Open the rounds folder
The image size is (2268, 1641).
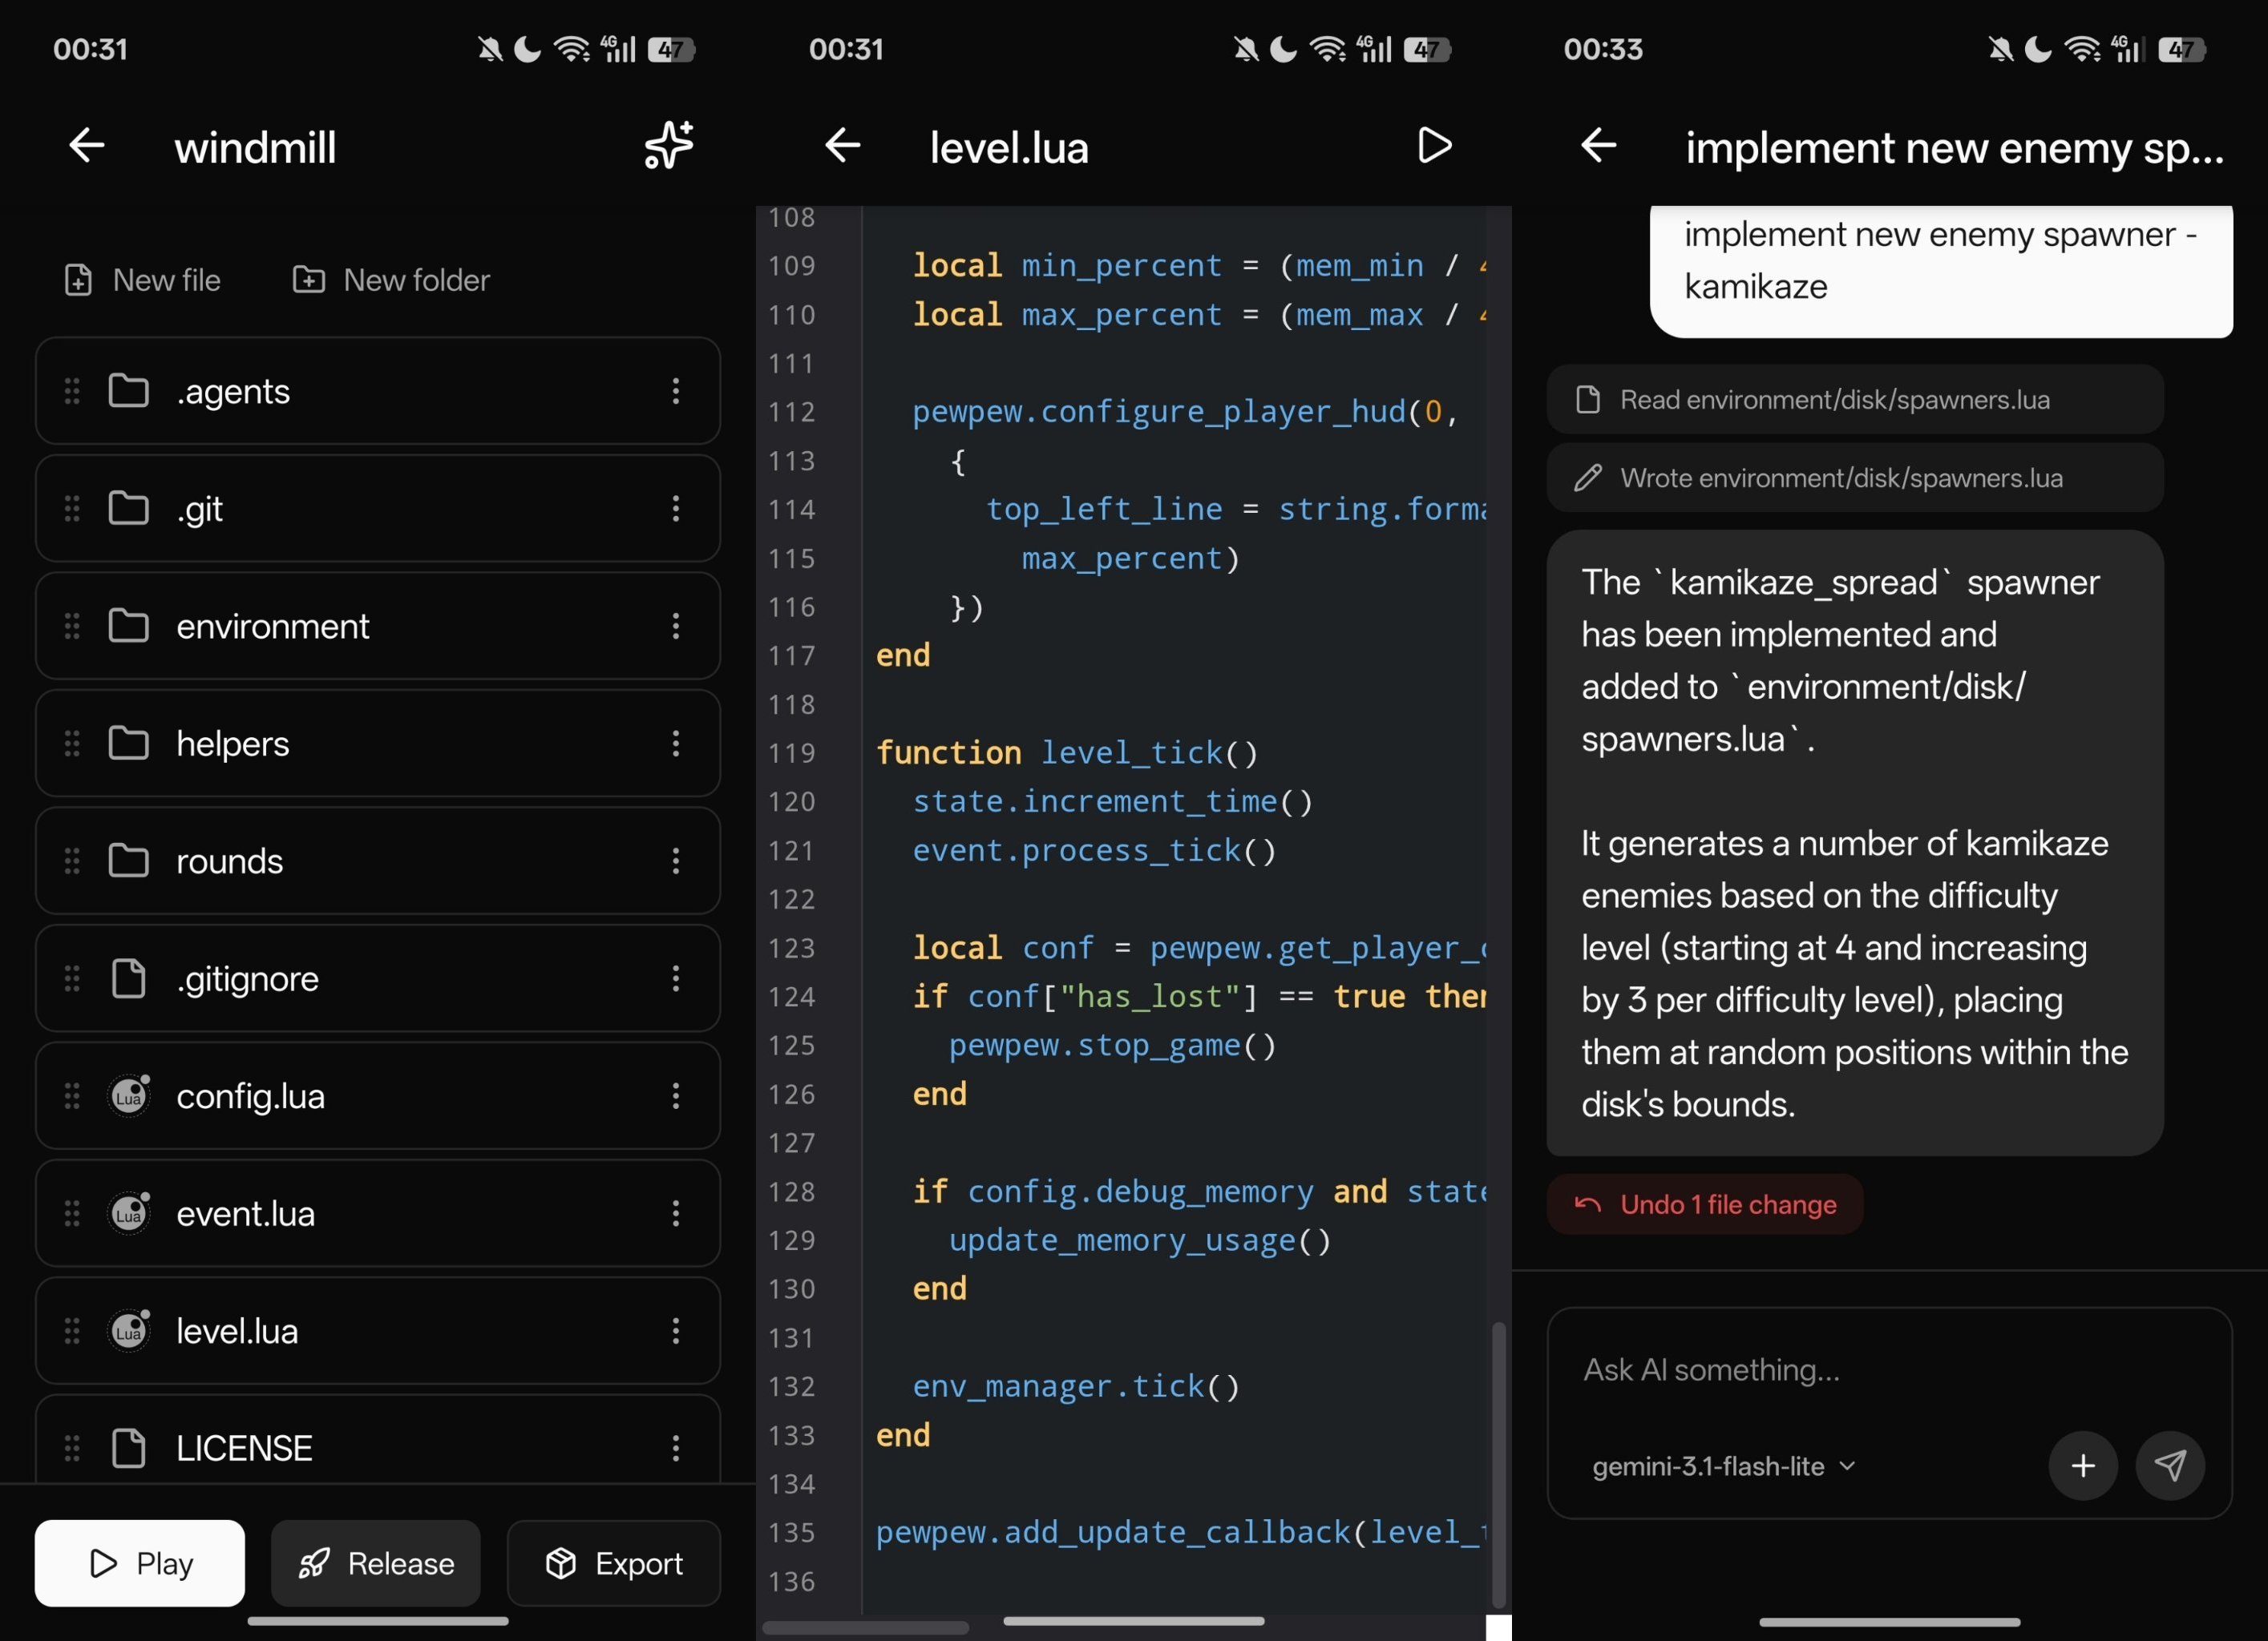pyautogui.click(x=378, y=861)
